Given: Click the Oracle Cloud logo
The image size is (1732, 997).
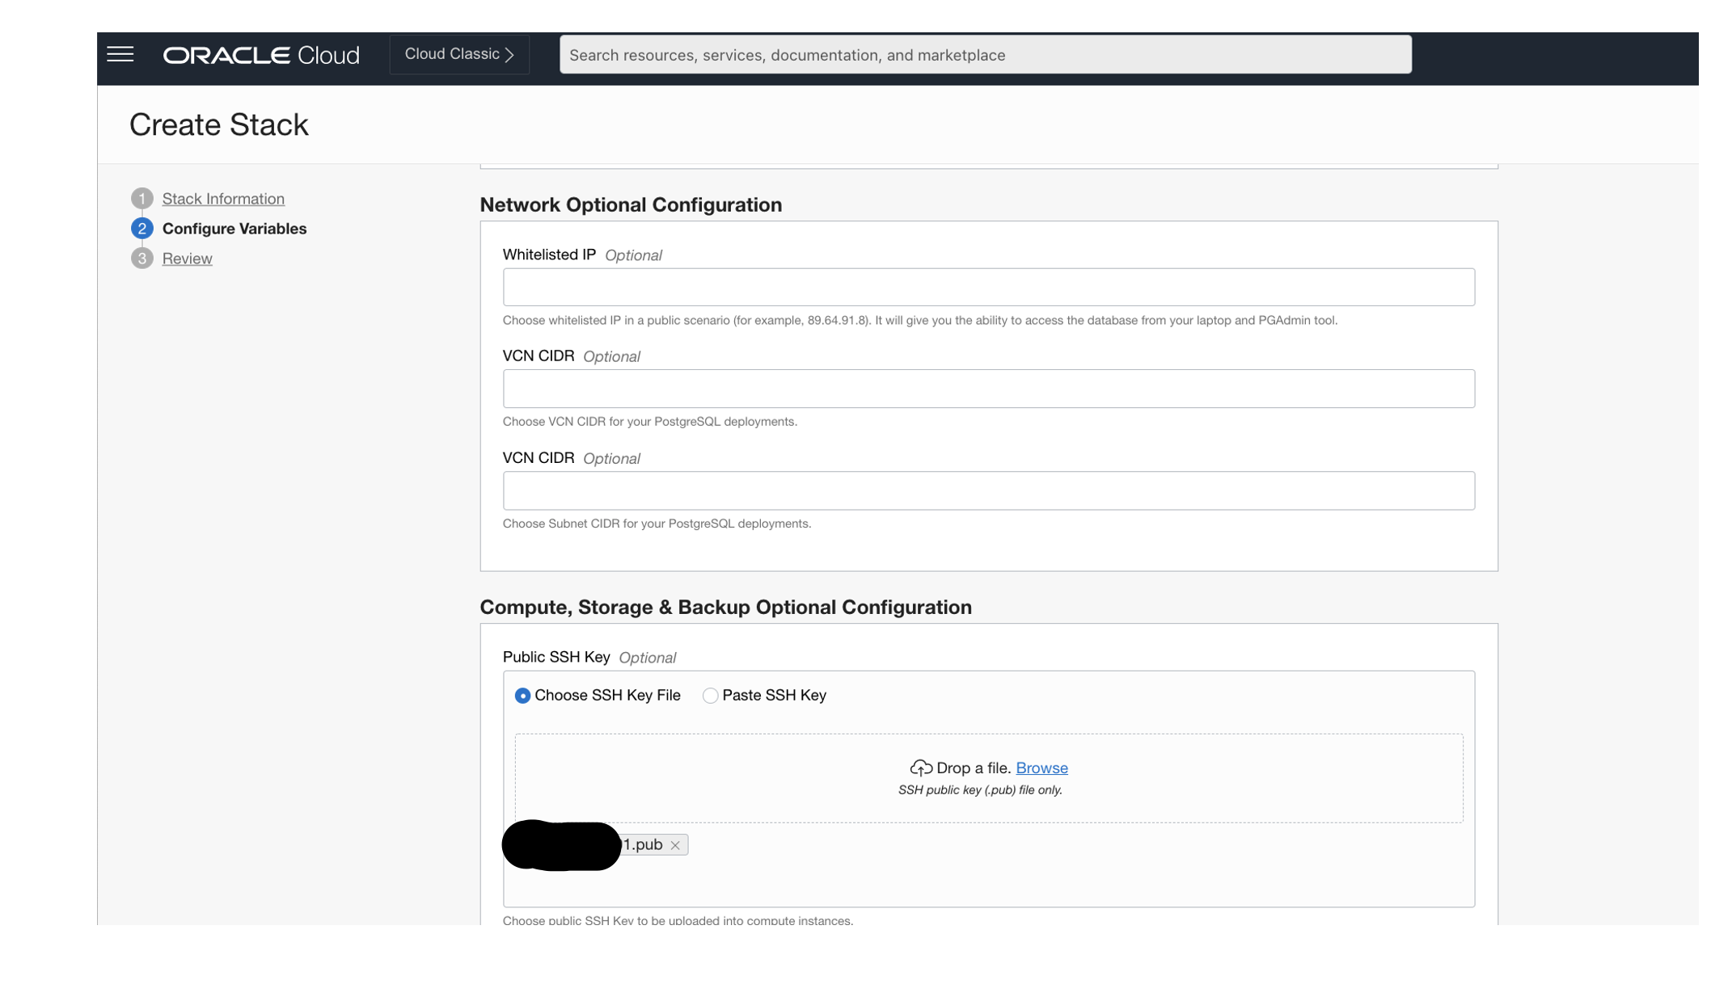Looking at the screenshot, I should tap(261, 55).
